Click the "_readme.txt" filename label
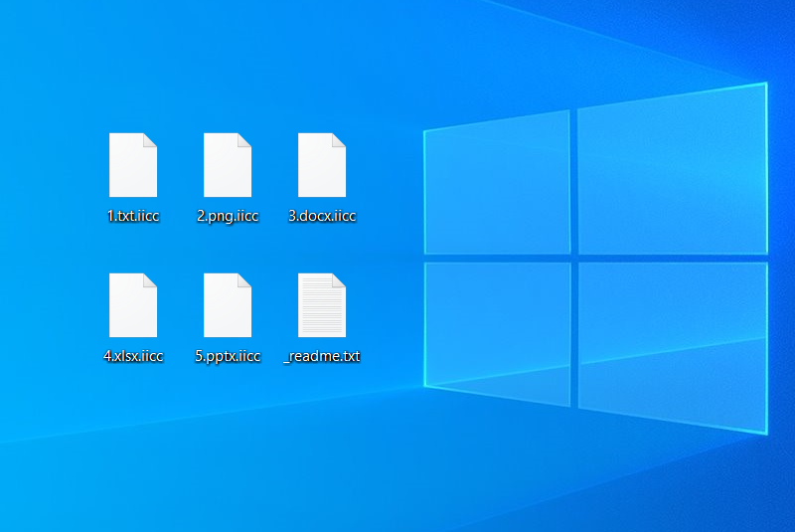The image size is (795, 532). (x=322, y=356)
